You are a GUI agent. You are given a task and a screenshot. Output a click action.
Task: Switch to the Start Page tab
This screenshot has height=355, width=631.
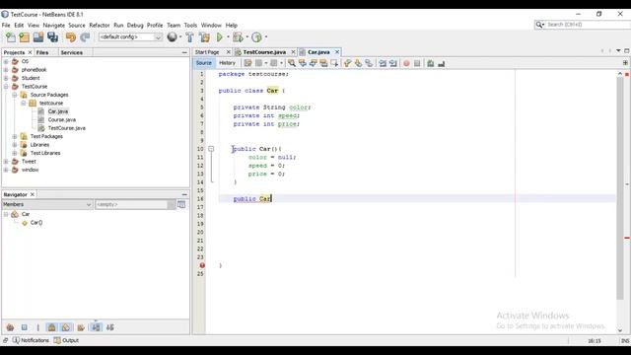(207, 52)
